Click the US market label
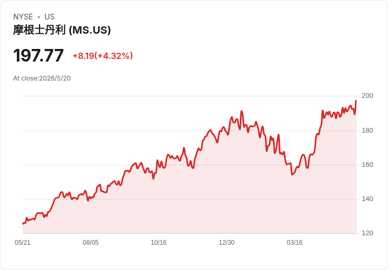Screen dimensions: 388x270 (x=50, y=17)
